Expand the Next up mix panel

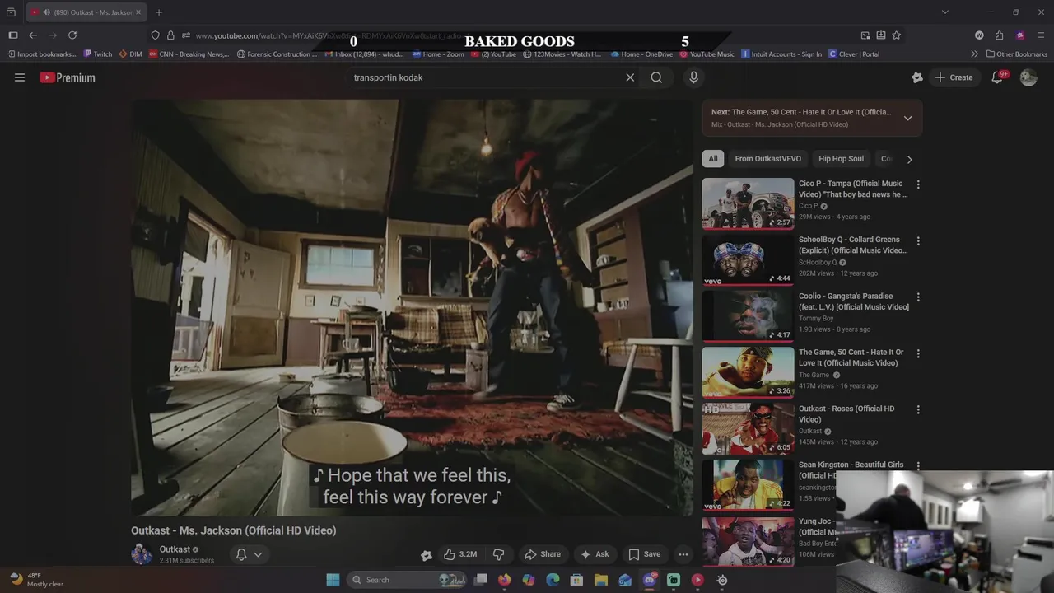point(907,118)
